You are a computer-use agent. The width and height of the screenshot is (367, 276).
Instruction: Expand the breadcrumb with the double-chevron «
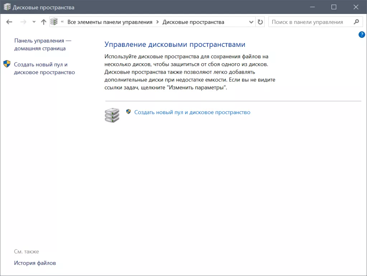[63, 22]
